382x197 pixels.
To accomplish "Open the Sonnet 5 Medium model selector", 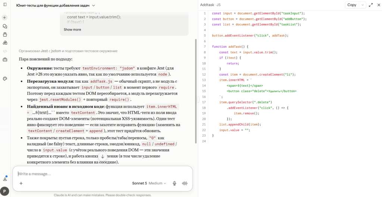I will (149, 183).
